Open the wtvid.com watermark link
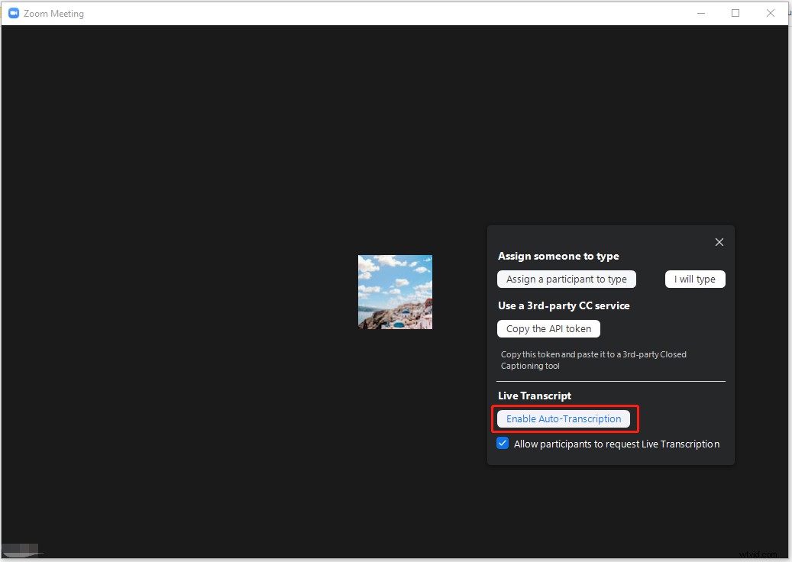The width and height of the screenshot is (792, 562). tap(758, 554)
